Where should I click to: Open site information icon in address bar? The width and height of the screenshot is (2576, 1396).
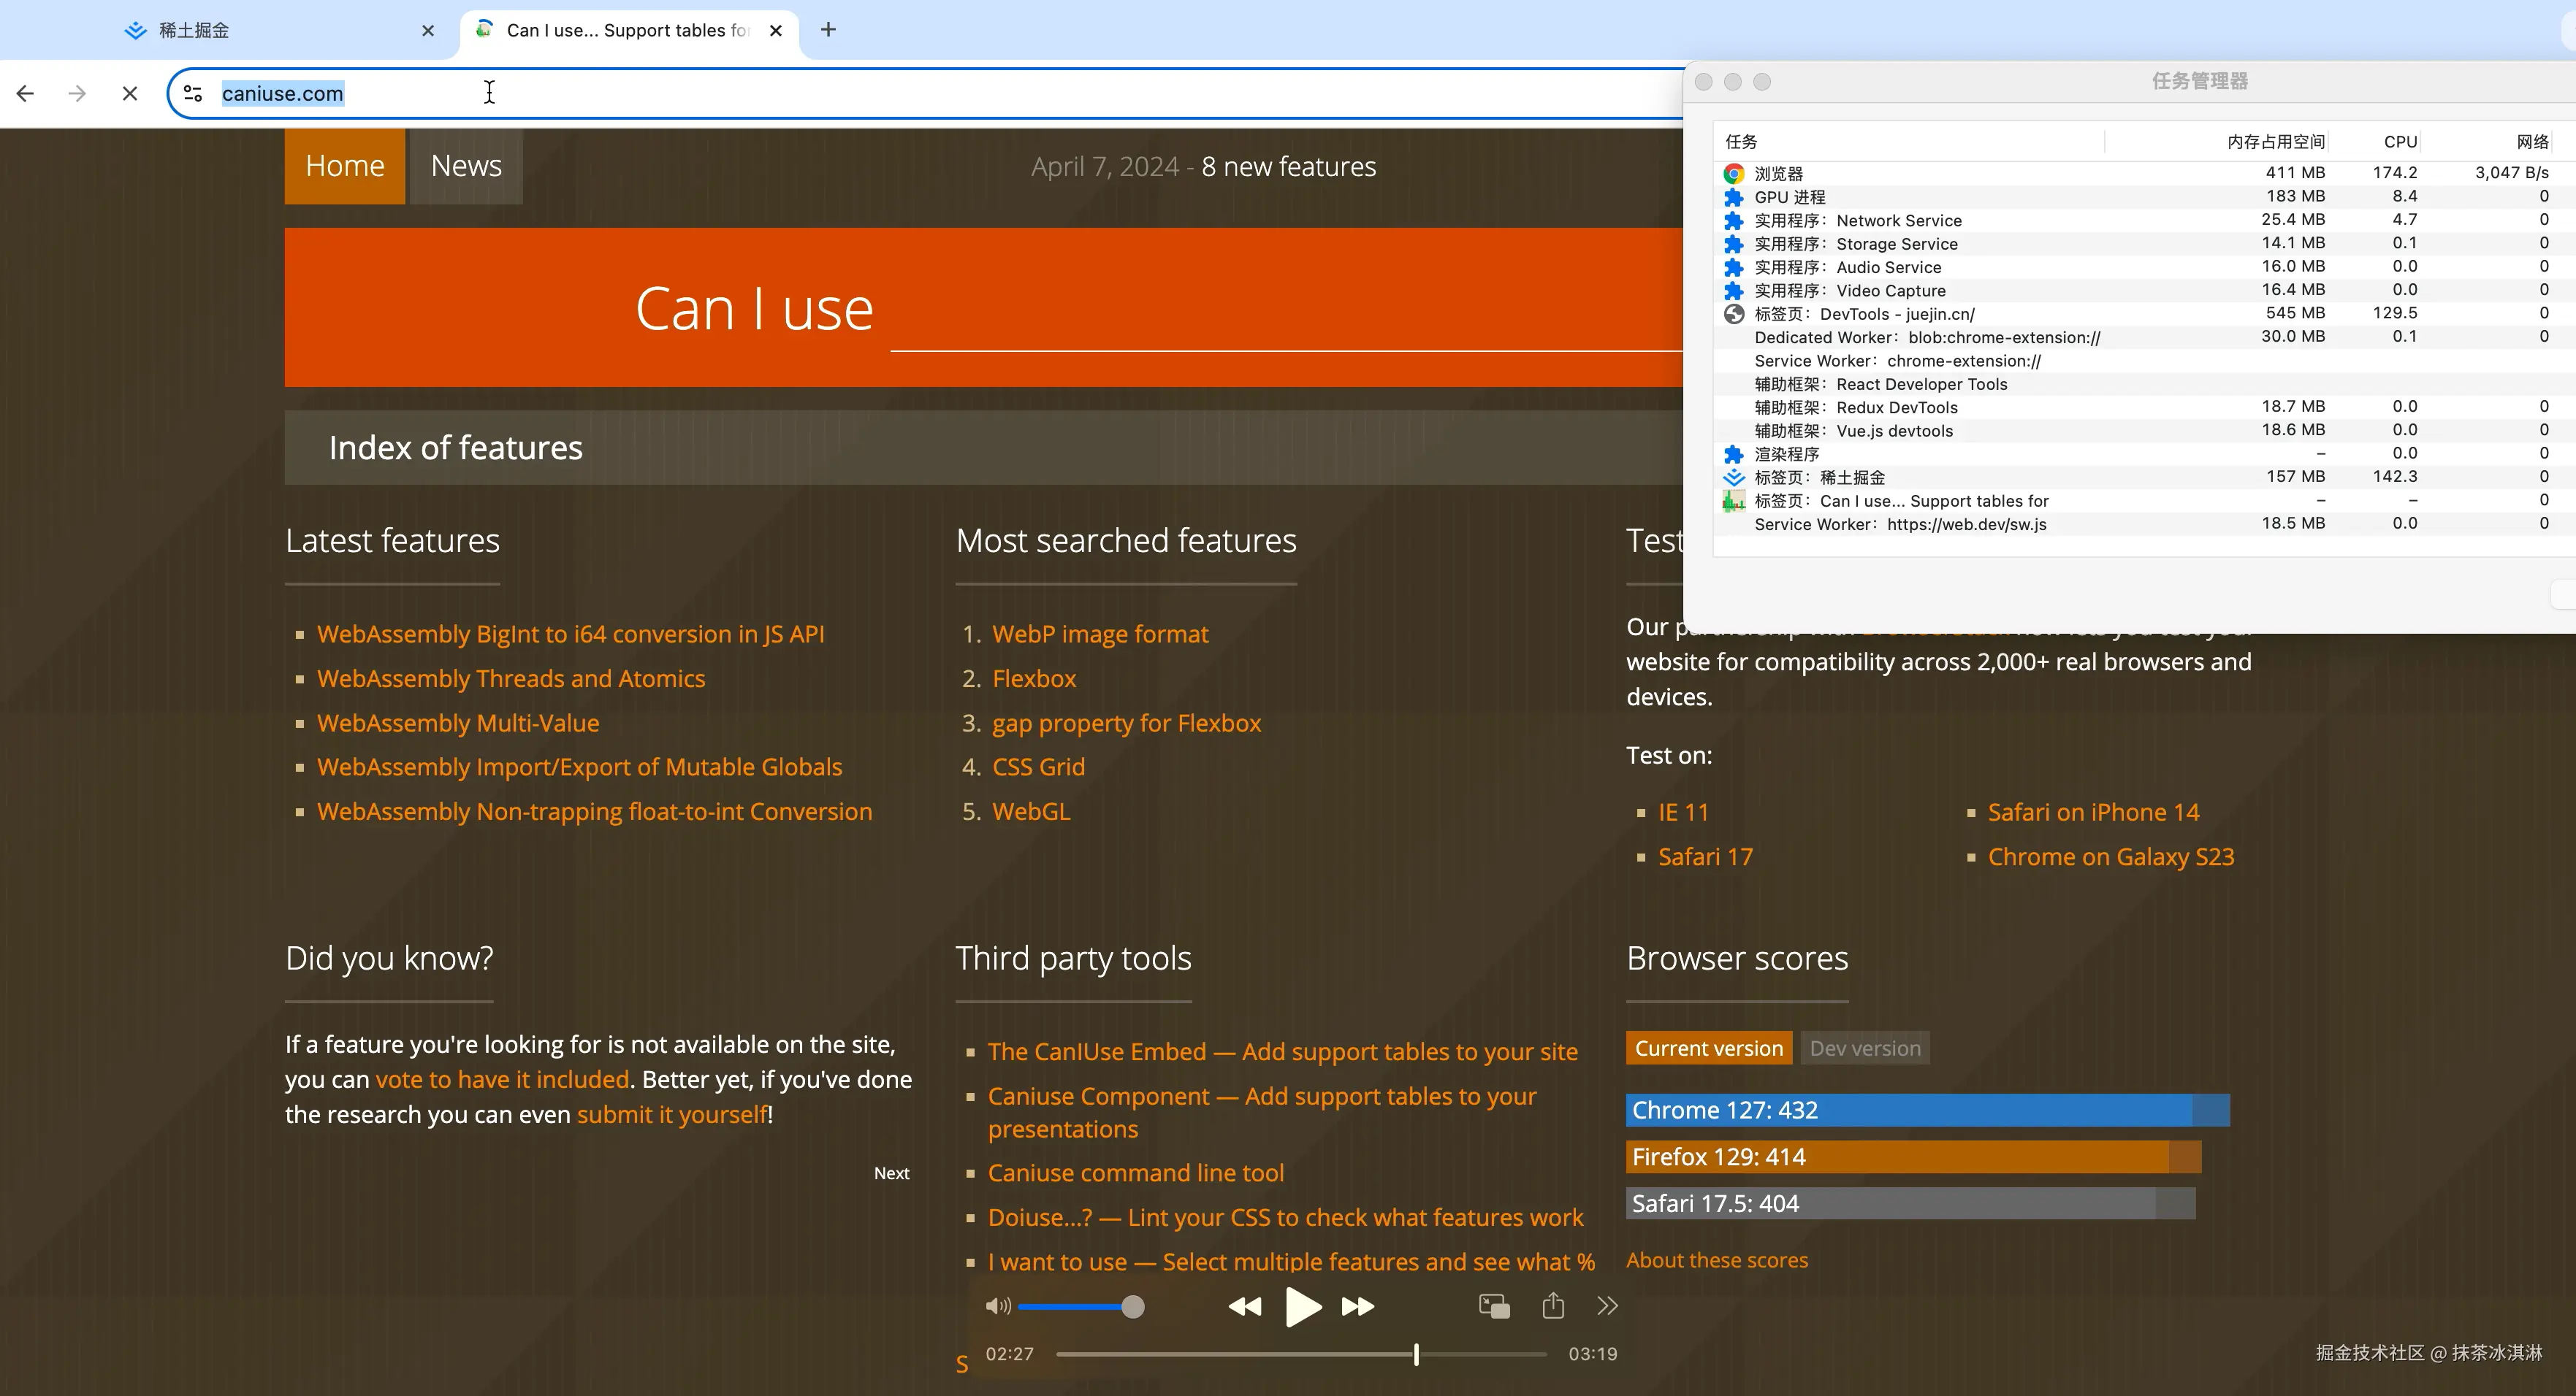193,94
